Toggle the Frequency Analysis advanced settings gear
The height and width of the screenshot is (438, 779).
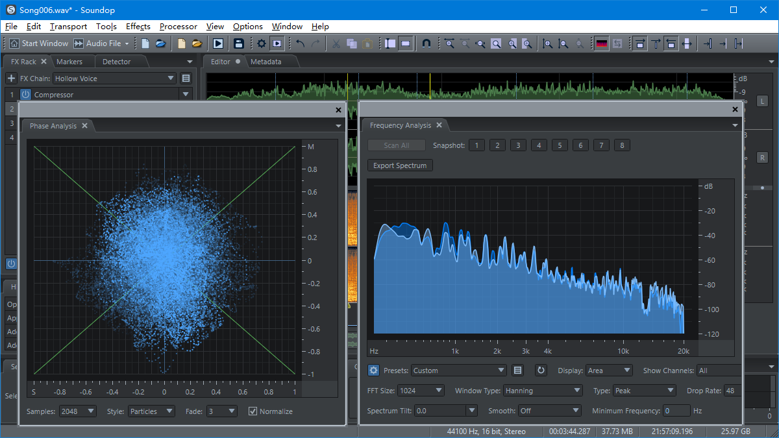373,371
